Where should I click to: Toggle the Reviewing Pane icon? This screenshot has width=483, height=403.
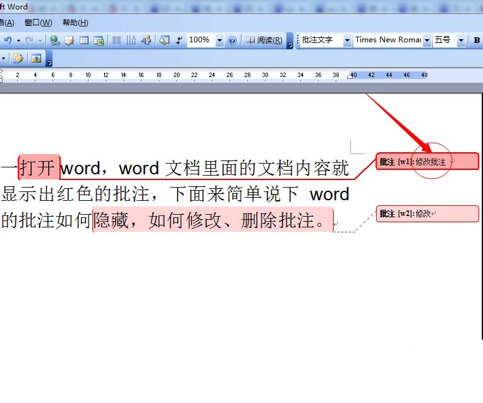36,58
